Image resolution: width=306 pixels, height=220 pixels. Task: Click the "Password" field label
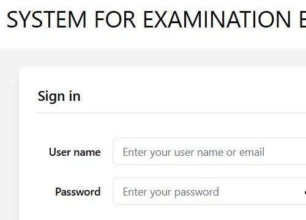point(78,192)
